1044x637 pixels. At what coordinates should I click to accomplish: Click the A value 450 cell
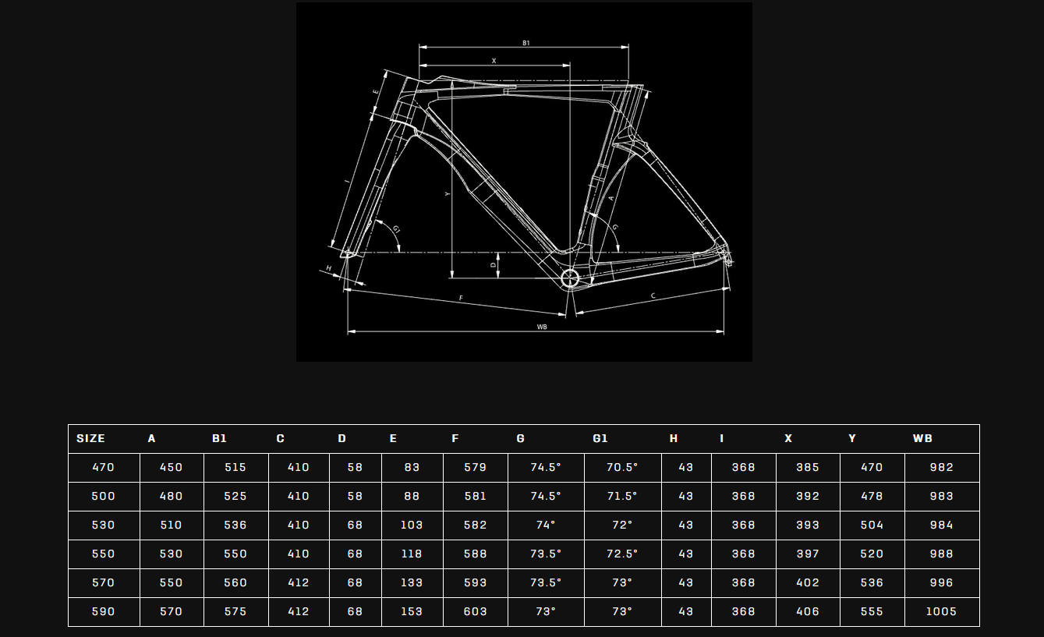click(171, 468)
